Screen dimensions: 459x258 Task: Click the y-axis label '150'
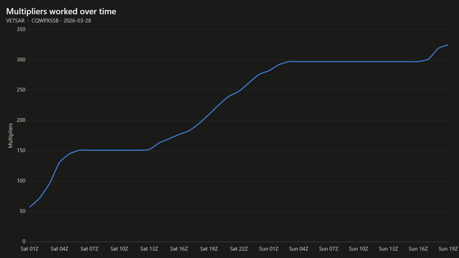point(21,150)
